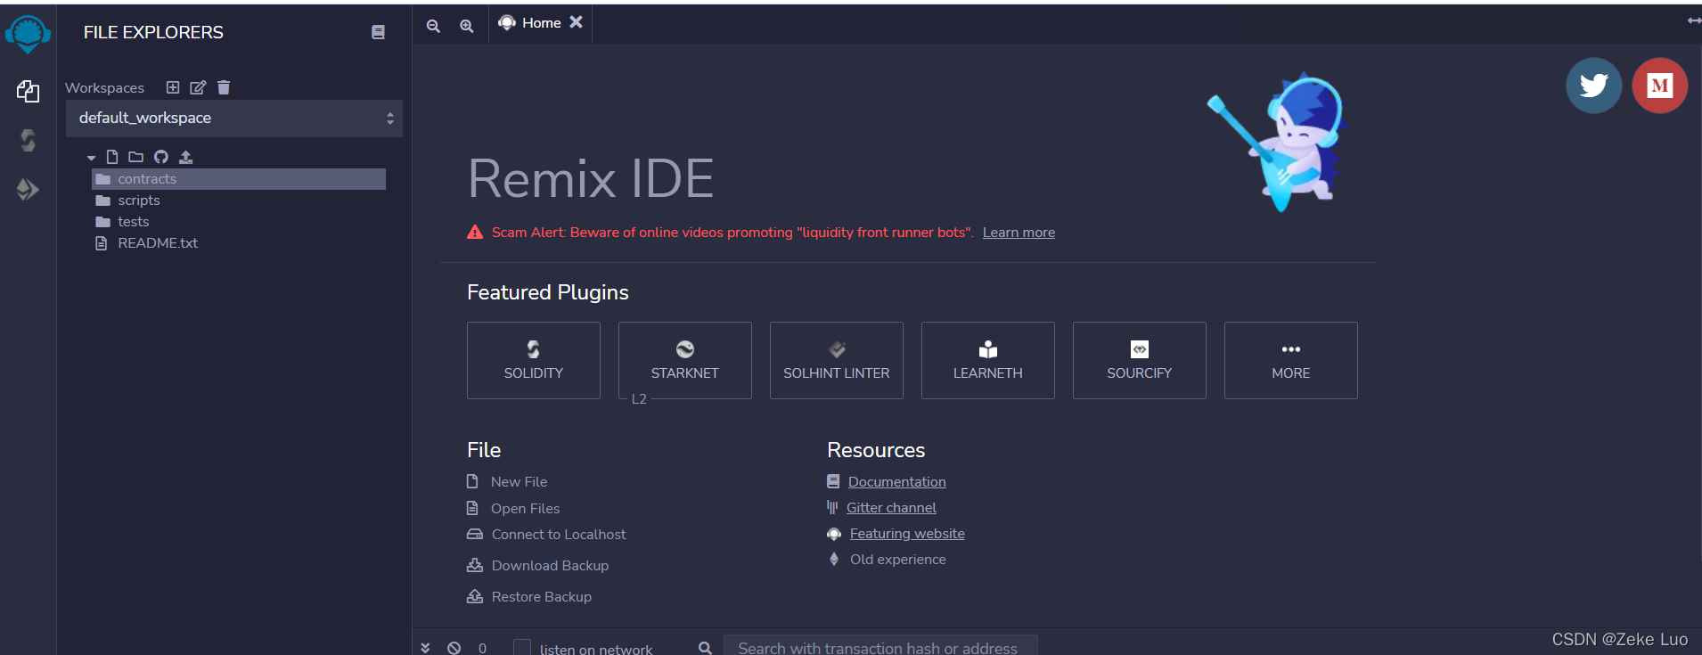The image size is (1702, 655).
Task: Create a new workspace with plus icon
Action: tap(173, 87)
